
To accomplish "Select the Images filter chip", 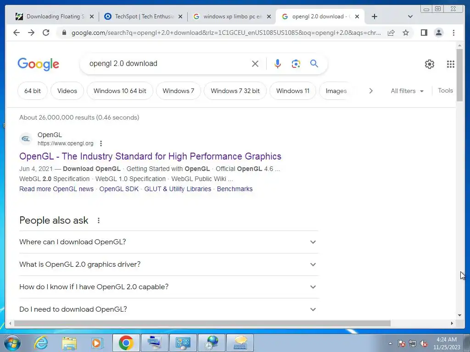I will point(336,91).
